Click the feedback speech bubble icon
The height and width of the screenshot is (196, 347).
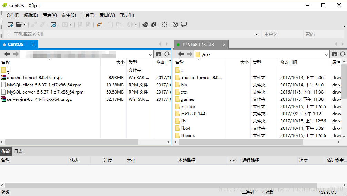click(x=184, y=24)
